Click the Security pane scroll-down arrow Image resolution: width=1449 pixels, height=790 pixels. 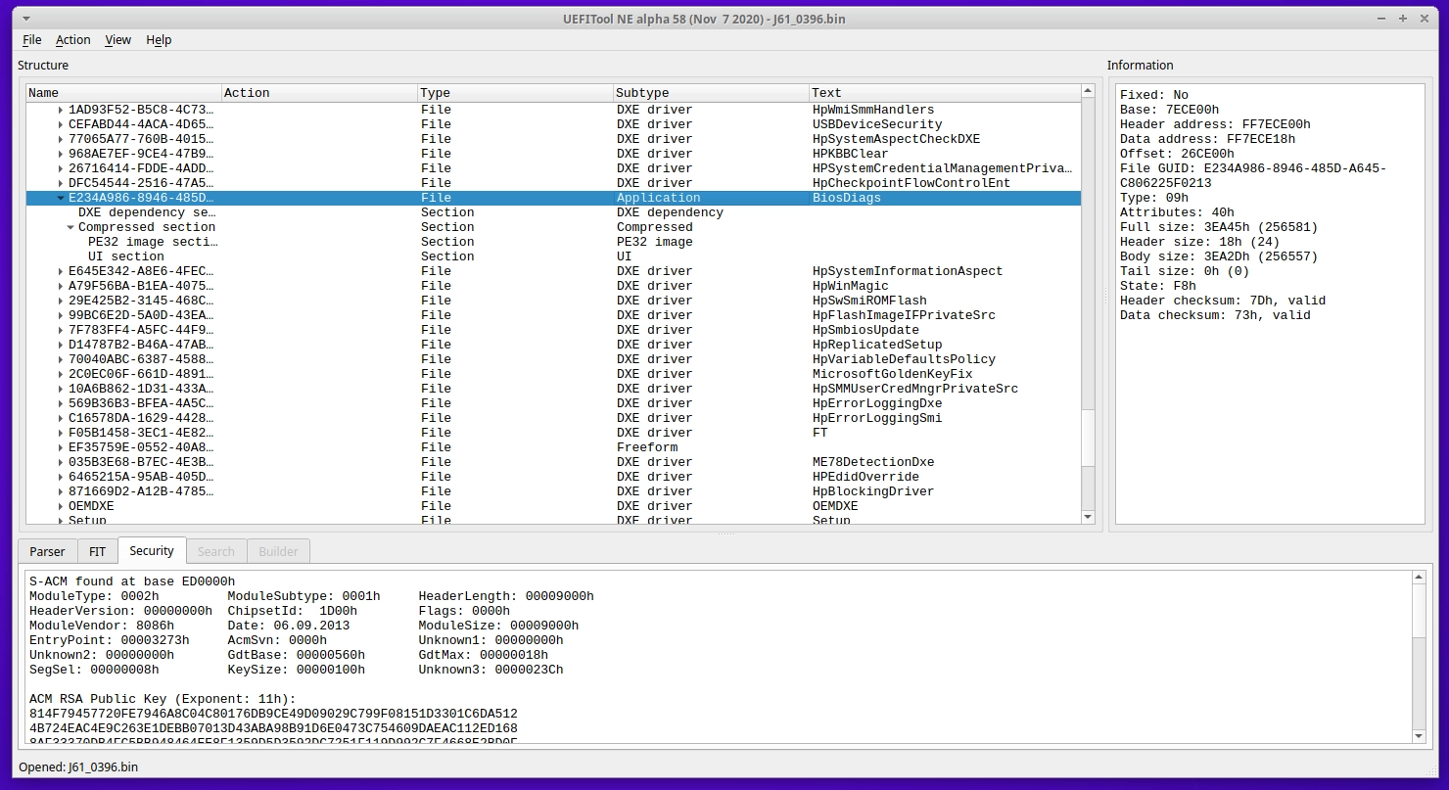[1420, 735]
